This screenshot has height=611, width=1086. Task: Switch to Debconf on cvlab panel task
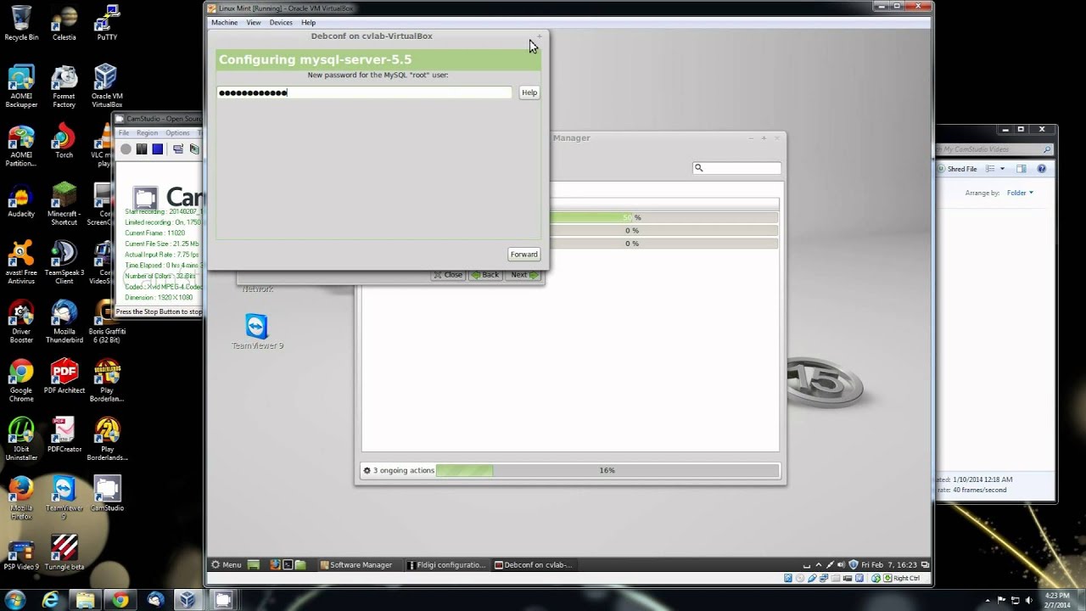coord(534,564)
